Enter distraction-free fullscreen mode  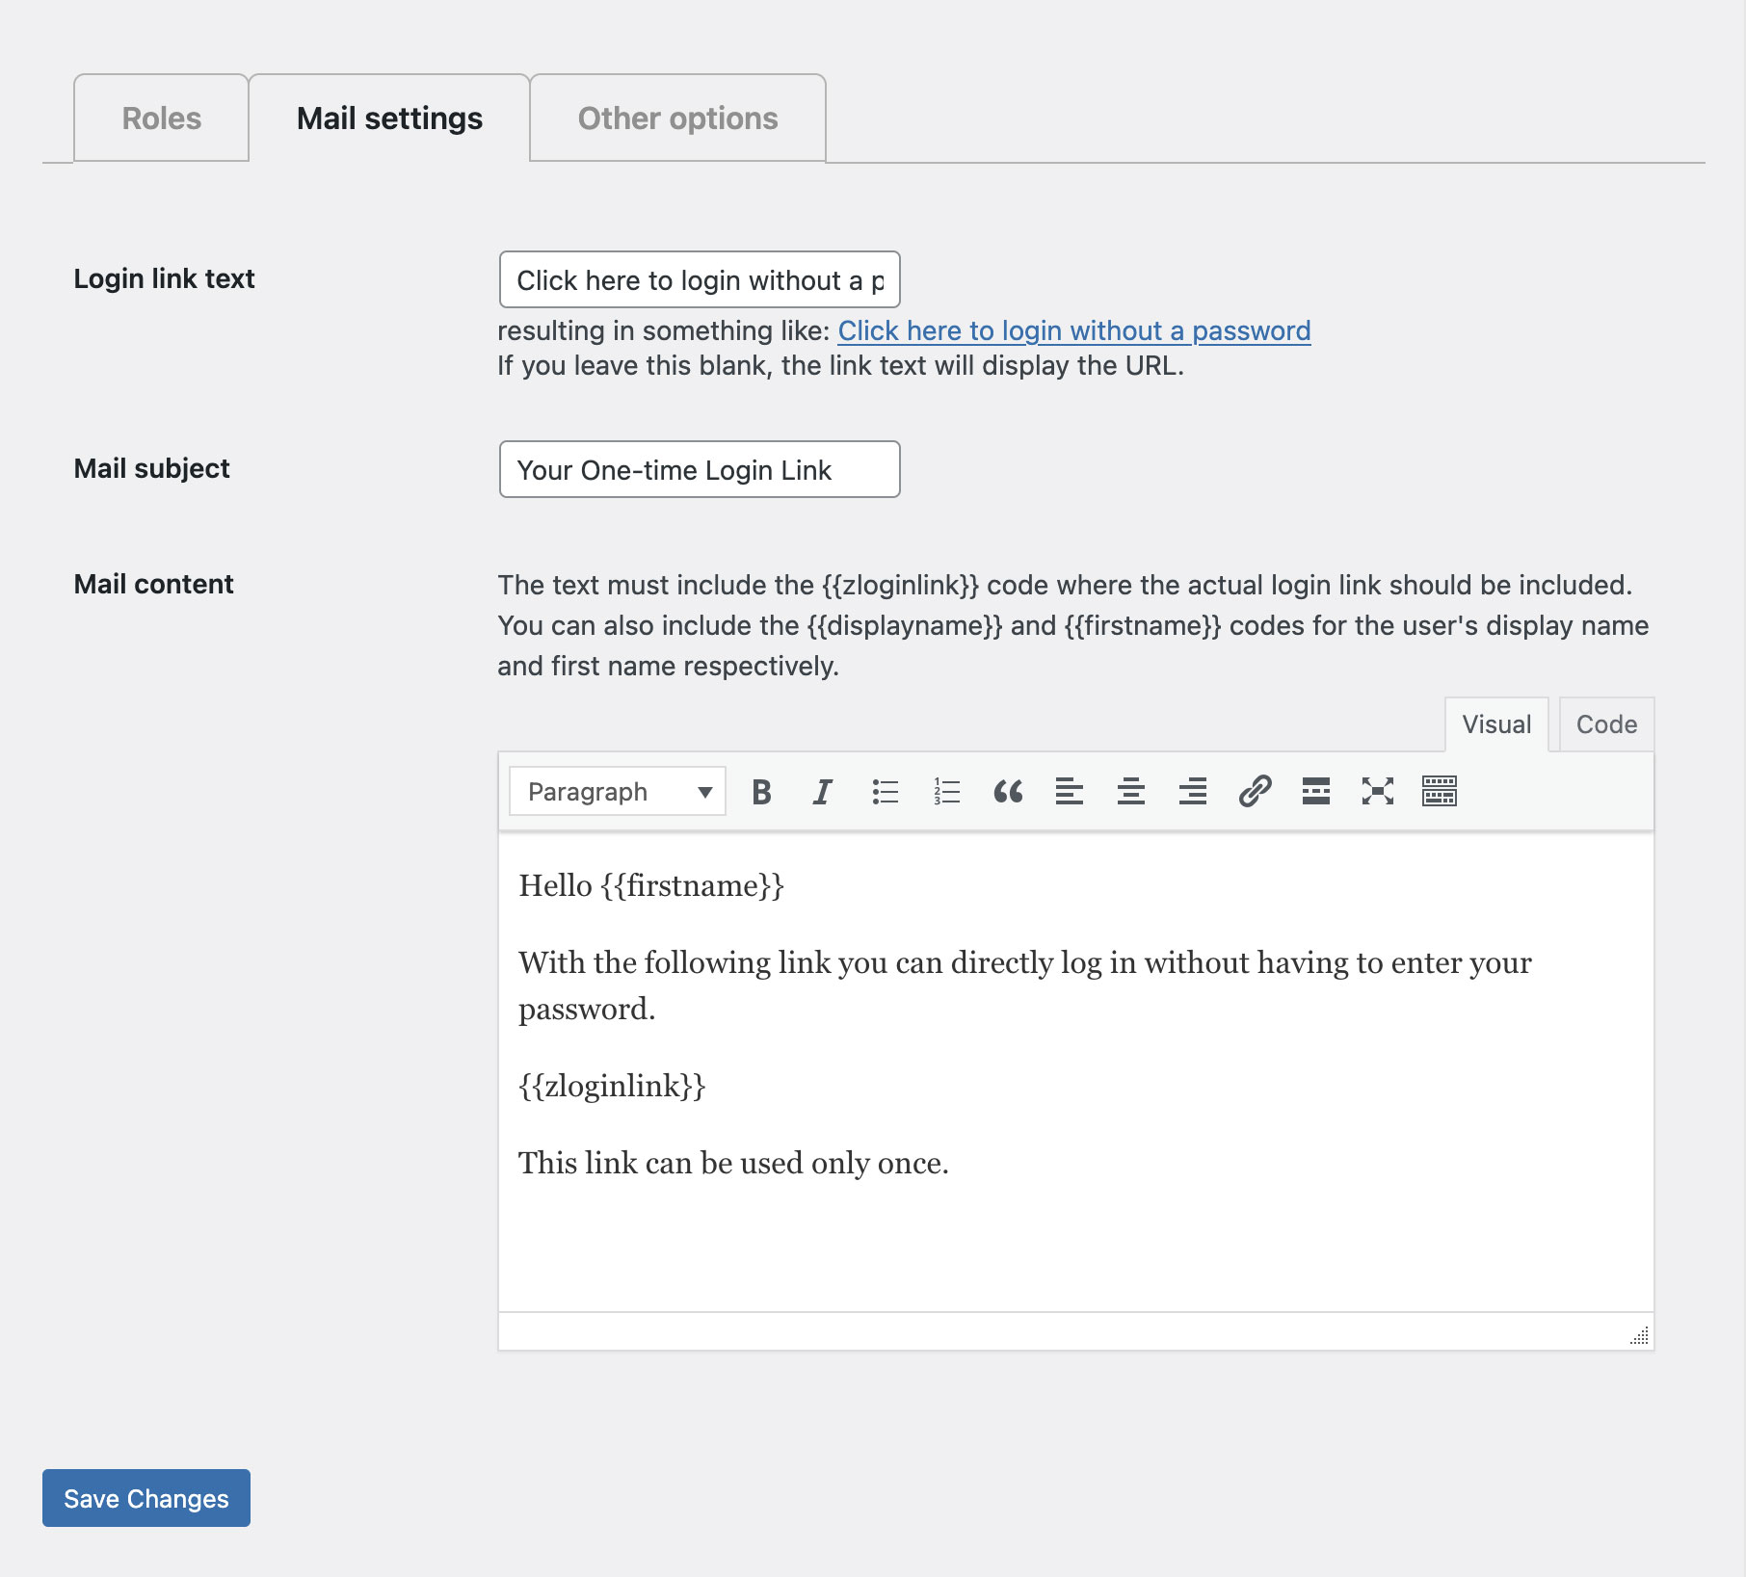1378,791
